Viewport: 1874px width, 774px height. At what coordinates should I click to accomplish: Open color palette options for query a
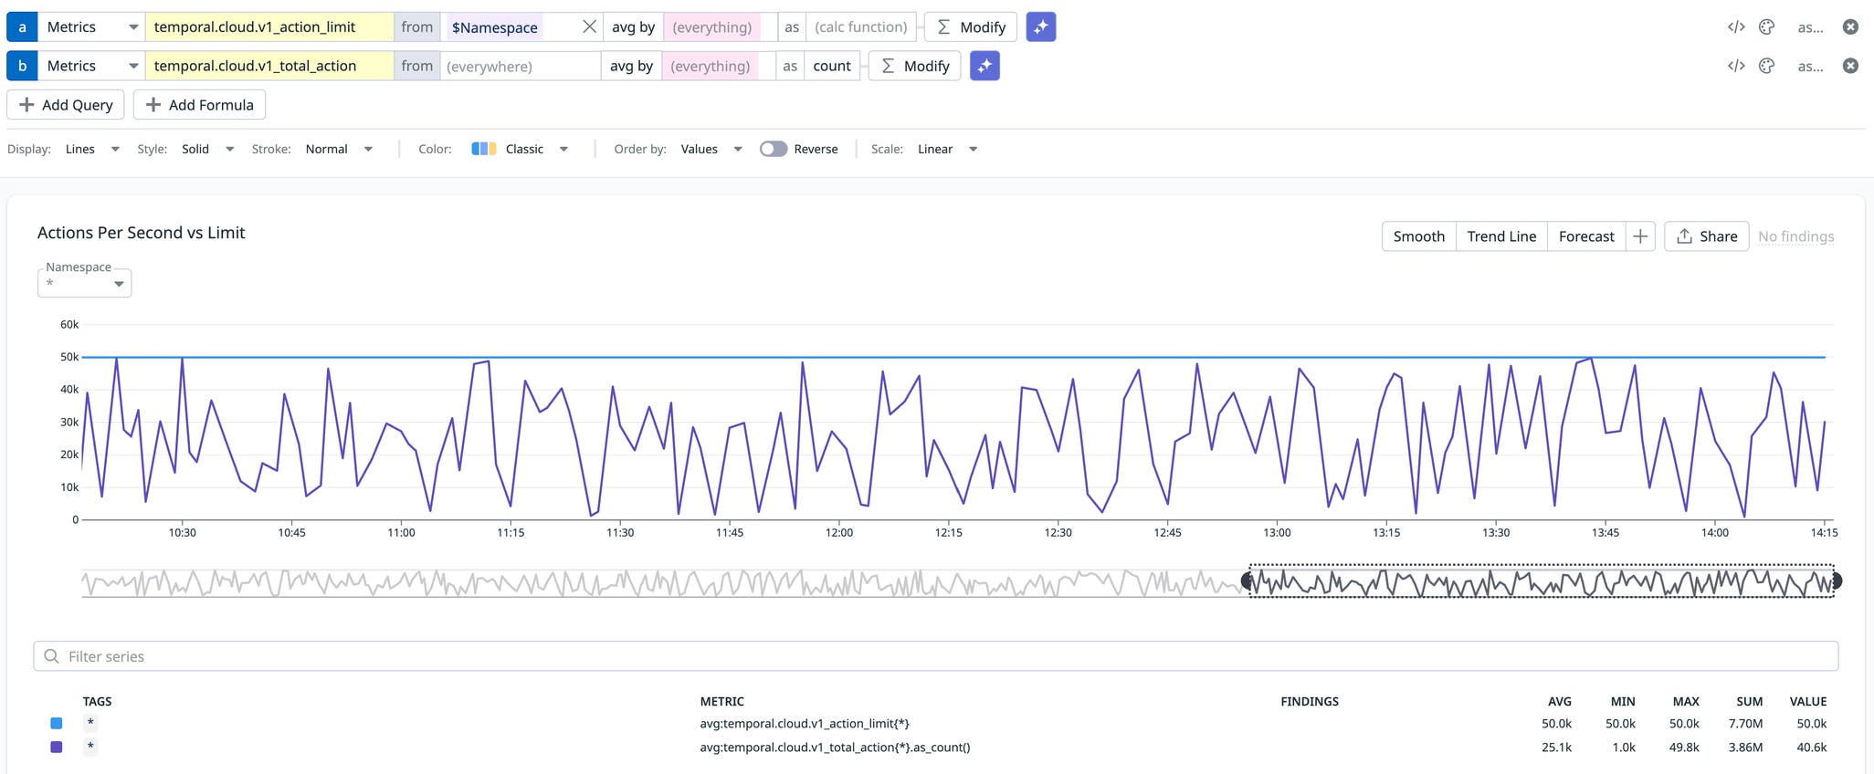[x=1766, y=26]
